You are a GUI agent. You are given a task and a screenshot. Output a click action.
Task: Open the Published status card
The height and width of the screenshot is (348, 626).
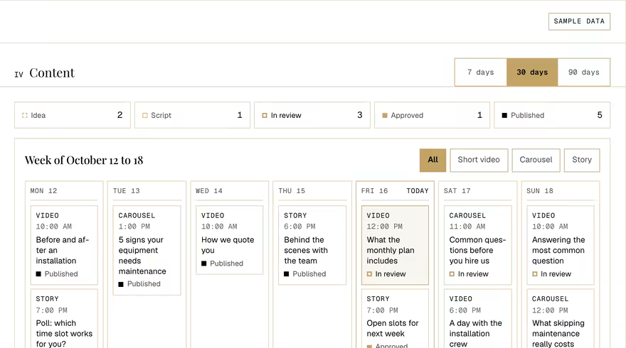pyautogui.click(x=552, y=115)
